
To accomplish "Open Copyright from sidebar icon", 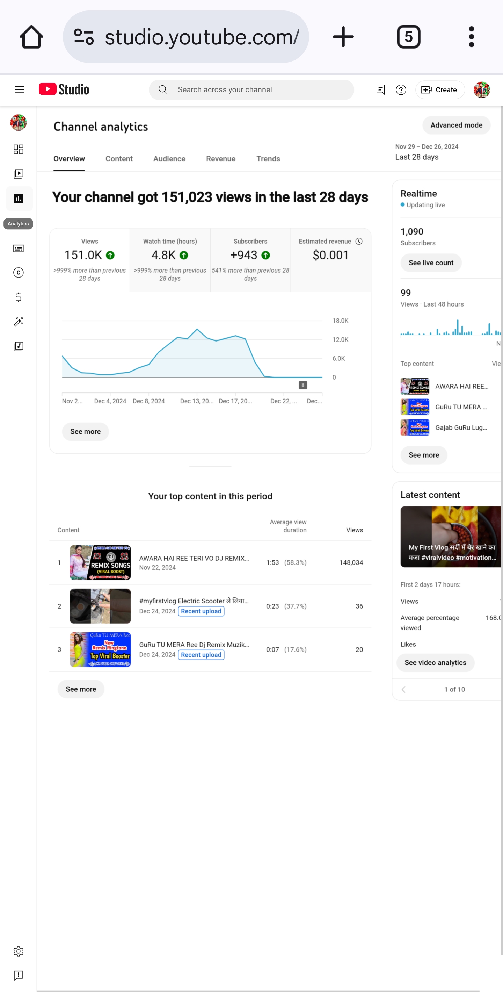I will point(19,273).
